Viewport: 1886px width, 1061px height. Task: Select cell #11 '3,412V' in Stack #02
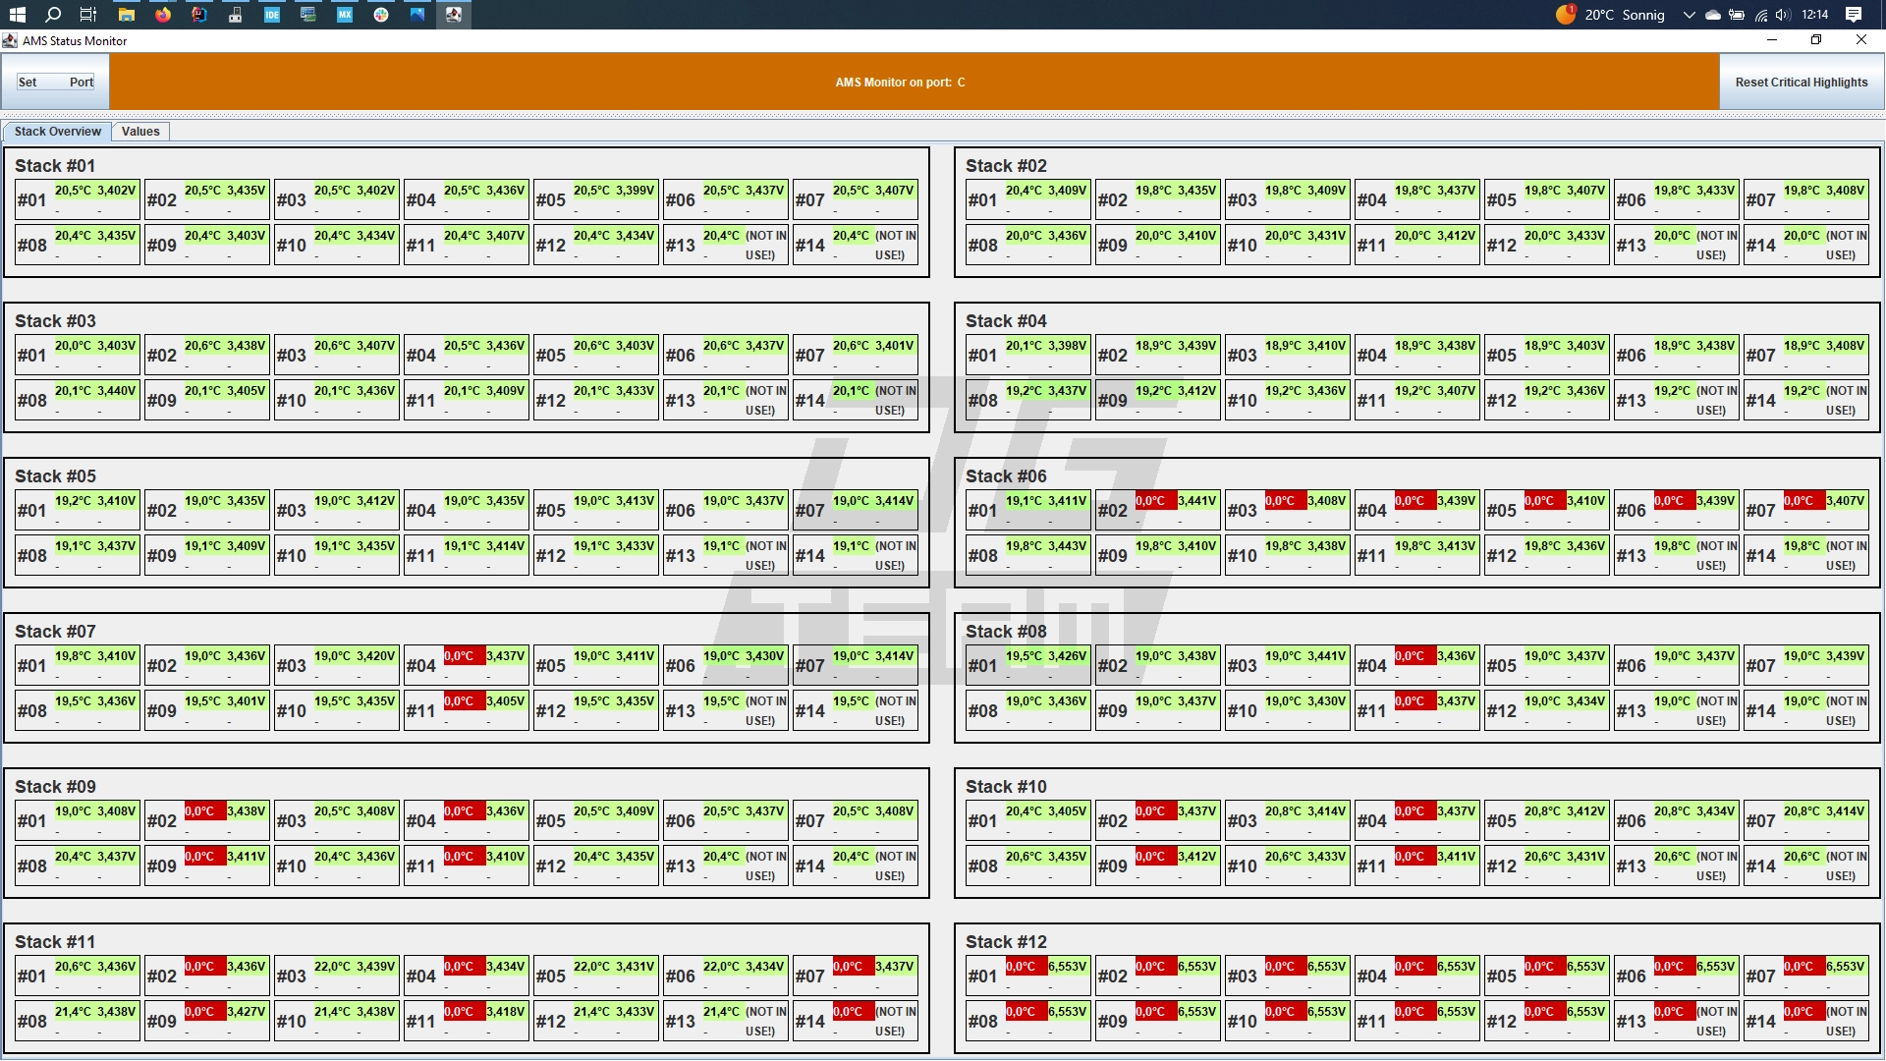[x=1417, y=245]
